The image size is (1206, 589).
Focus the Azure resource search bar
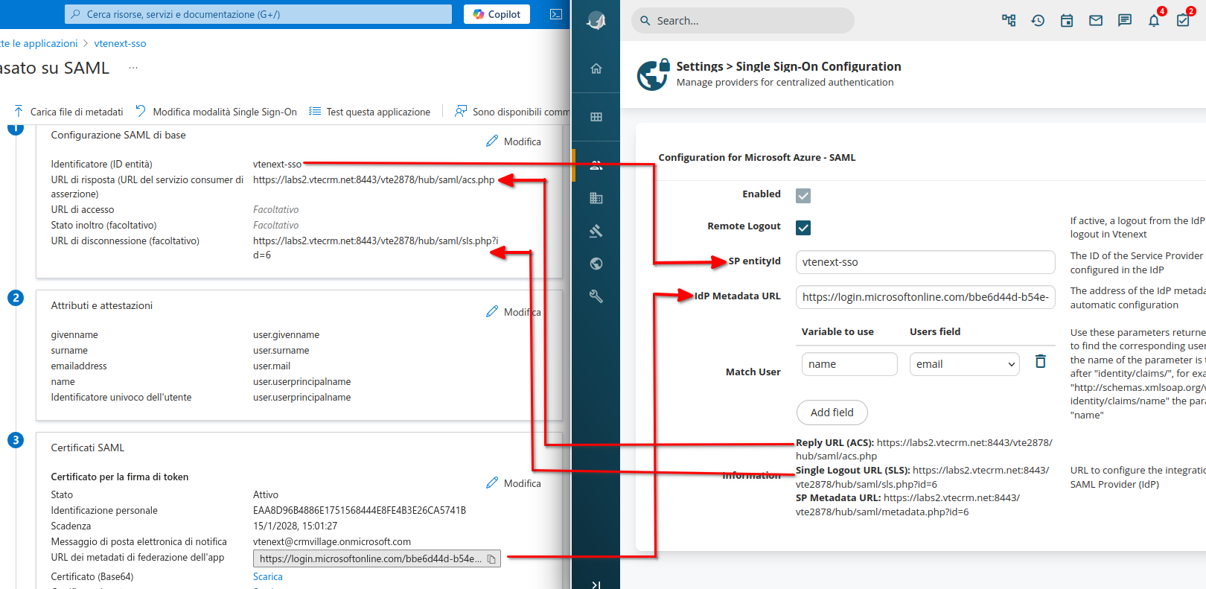point(258,14)
